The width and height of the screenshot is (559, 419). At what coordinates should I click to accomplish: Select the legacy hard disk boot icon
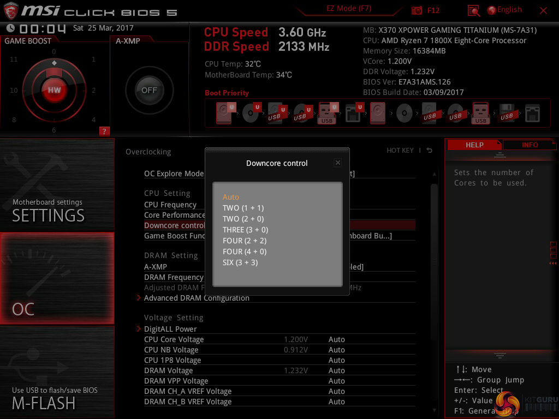point(378,113)
